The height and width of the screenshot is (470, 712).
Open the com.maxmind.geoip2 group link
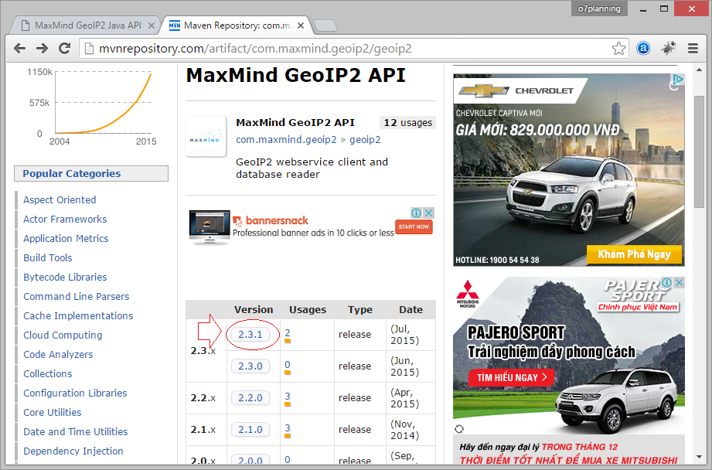(x=286, y=140)
